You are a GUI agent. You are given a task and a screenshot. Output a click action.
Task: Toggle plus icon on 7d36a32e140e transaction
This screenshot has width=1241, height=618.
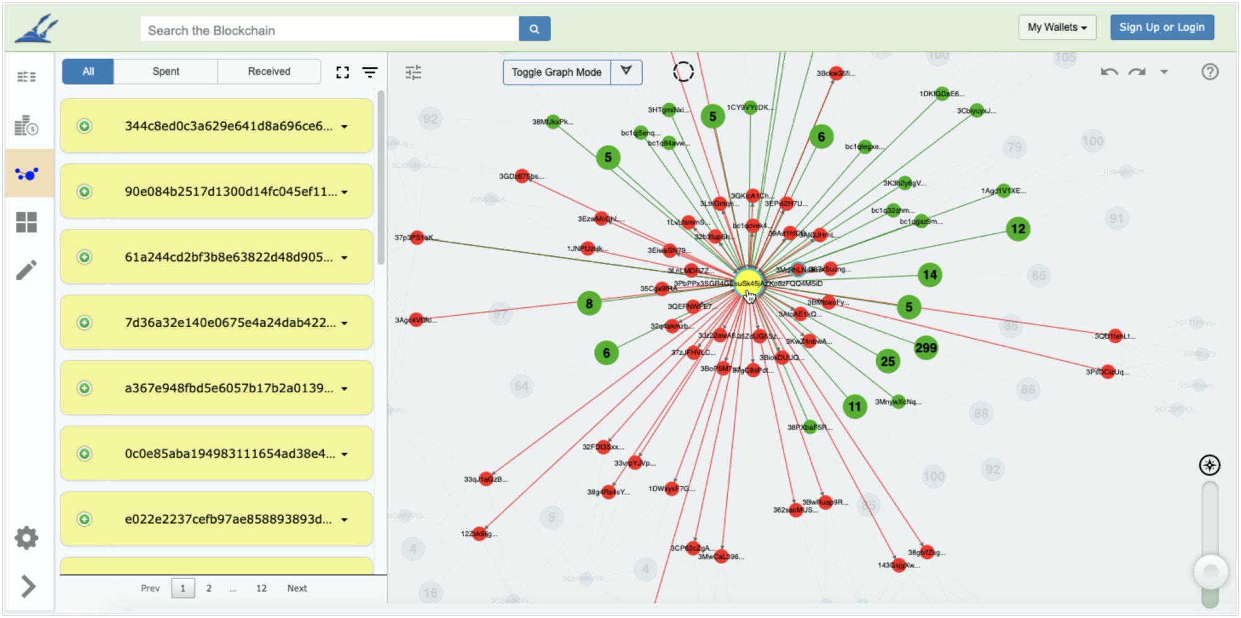[85, 323]
